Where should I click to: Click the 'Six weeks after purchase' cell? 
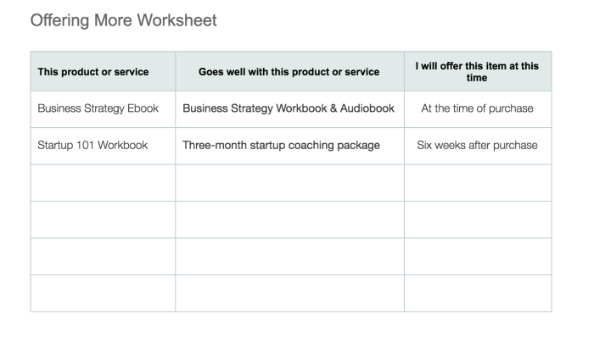tap(478, 146)
